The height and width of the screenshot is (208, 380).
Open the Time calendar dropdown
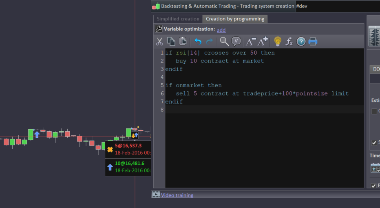(x=376, y=168)
